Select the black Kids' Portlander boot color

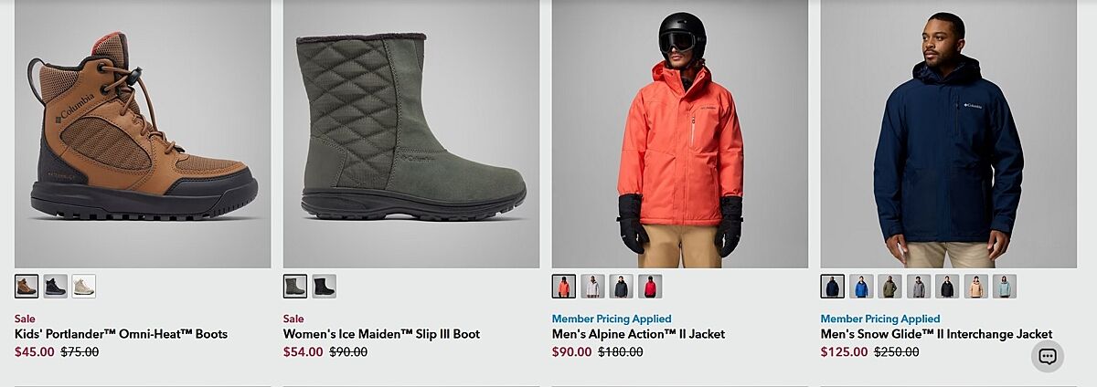56,287
